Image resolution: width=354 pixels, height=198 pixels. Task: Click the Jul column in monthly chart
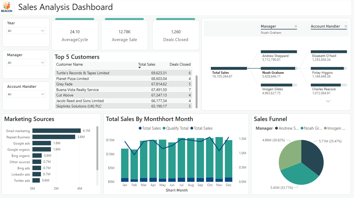(181, 160)
